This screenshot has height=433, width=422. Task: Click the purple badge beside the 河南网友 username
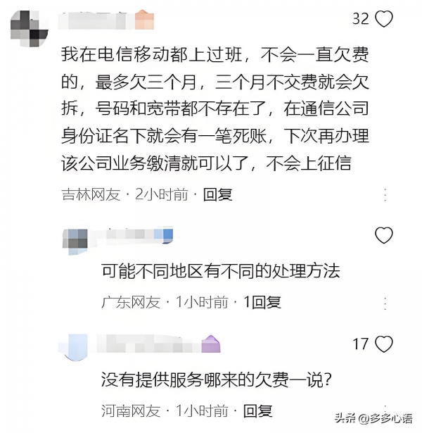211,344
